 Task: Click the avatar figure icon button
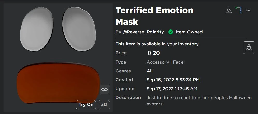249,48
